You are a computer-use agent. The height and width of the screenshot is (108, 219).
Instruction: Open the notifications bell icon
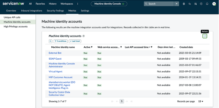(x=207, y=4)
